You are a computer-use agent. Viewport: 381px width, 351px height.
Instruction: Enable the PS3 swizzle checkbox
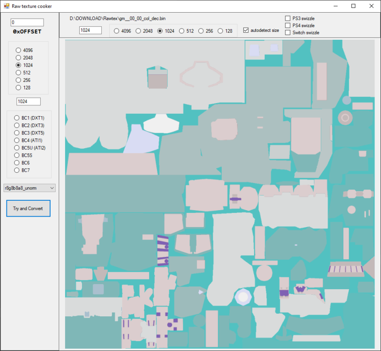[288, 18]
